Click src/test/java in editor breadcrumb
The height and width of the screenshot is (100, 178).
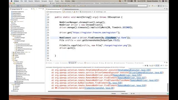point(68,12)
